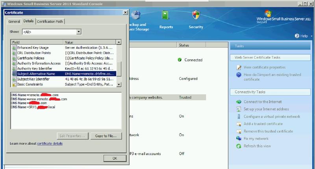Screen dimensions: 315x169
Task: Click the field list scroll-down arrow
Action: (x=119, y=84)
